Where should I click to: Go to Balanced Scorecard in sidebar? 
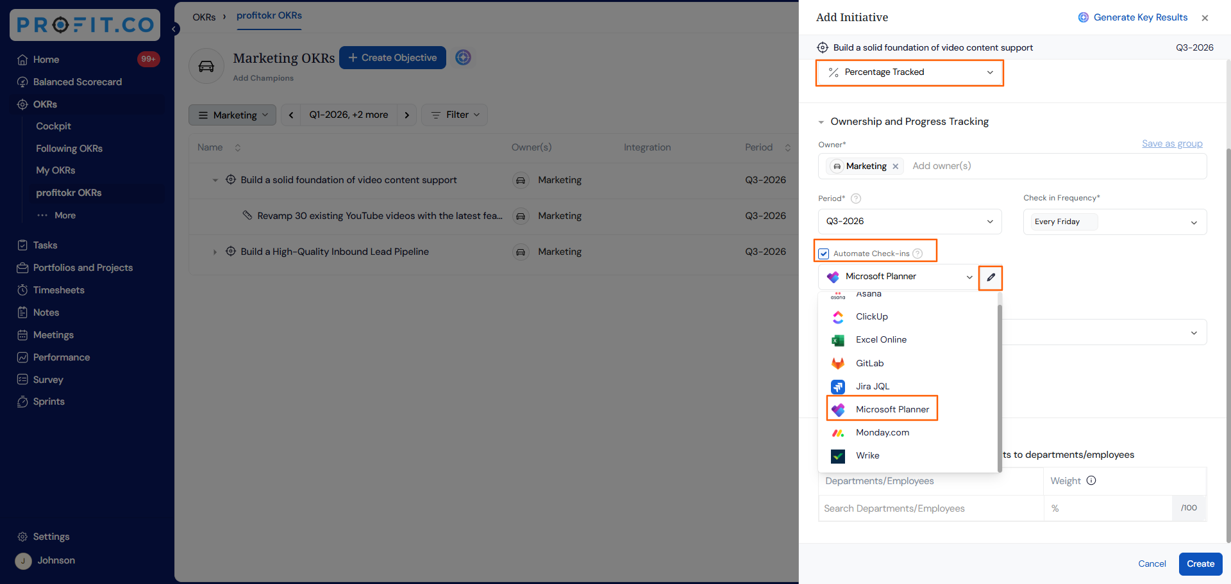77,82
